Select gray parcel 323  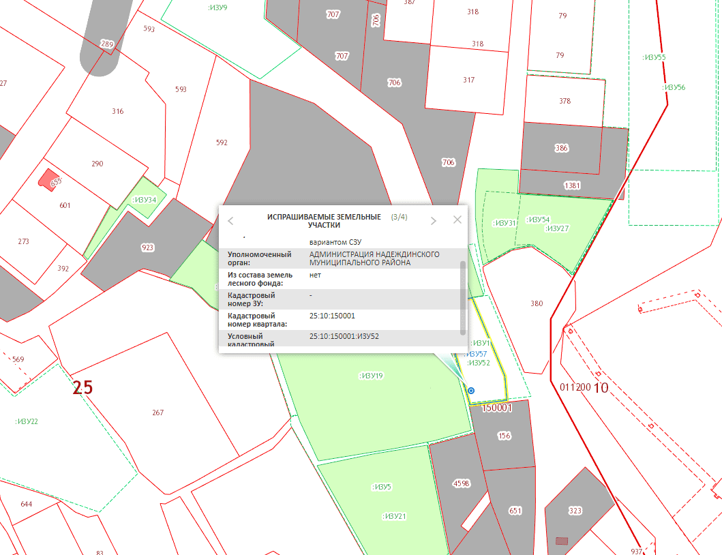tap(575, 511)
